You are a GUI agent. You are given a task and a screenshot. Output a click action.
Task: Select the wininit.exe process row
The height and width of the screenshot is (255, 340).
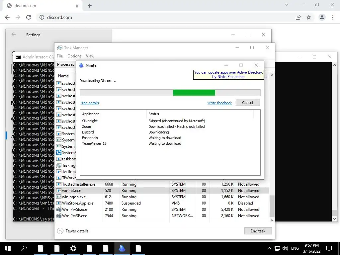pos(162,190)
